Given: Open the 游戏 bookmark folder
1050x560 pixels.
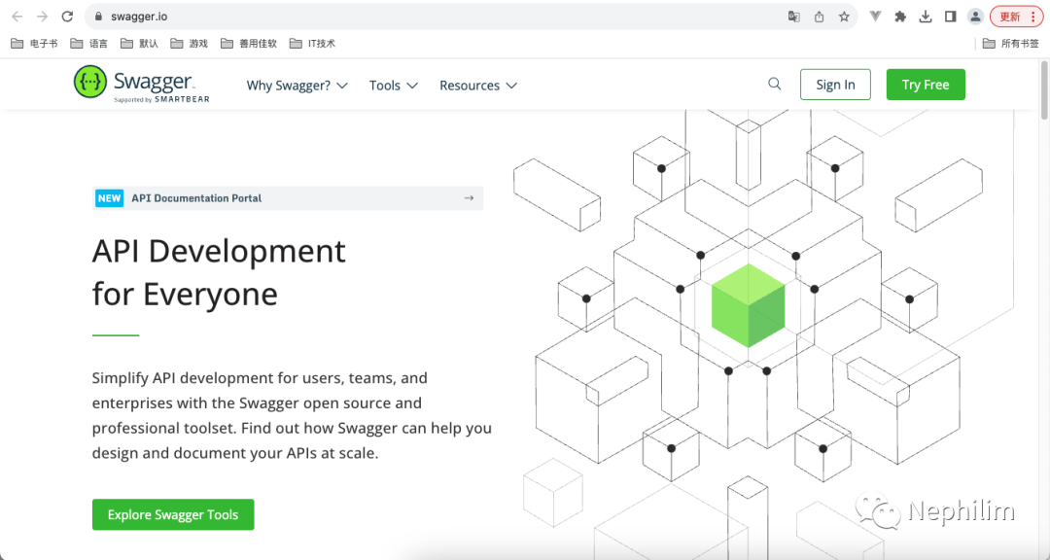Looking at the screenshot, I should pyautogui.click(x=189, y=44).
